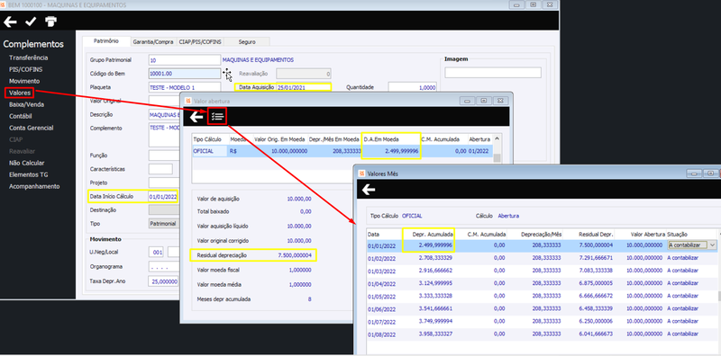Maximize the Valor abertura window

pyautogui.click(x=483, y=101)
